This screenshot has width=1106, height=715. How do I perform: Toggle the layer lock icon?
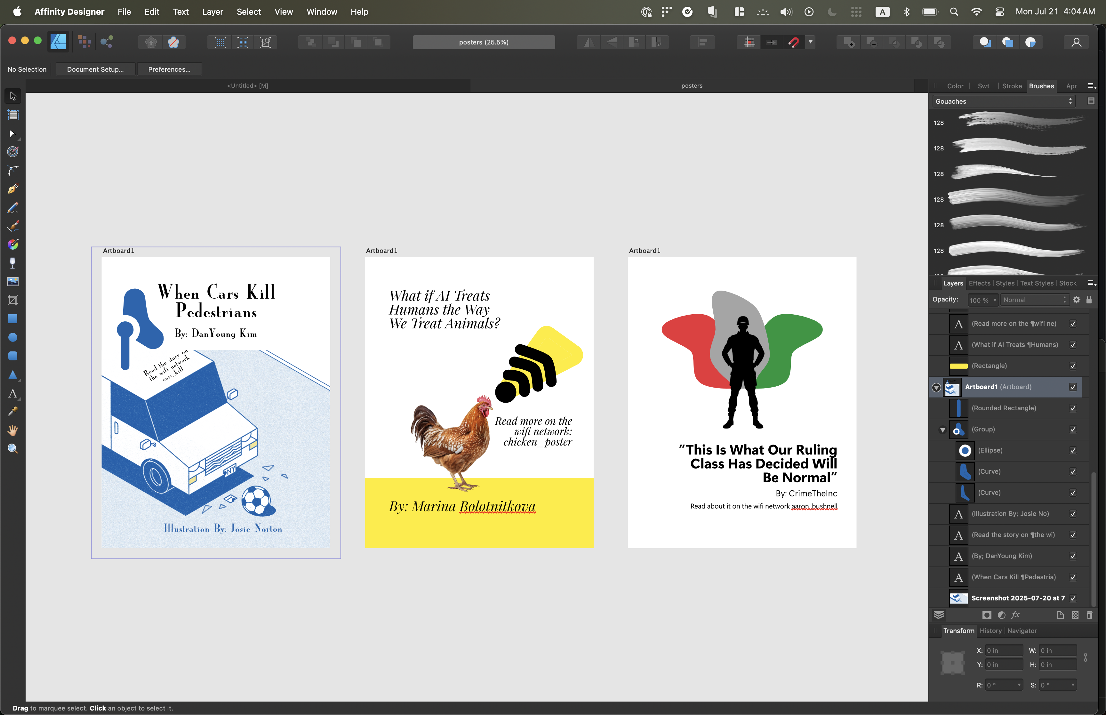[x=1089, y=300]
